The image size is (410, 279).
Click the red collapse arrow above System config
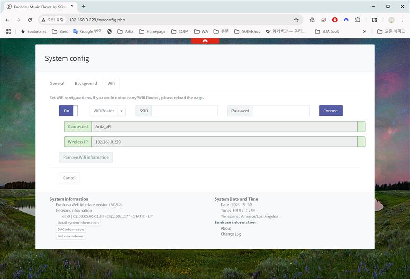point(205,41)
